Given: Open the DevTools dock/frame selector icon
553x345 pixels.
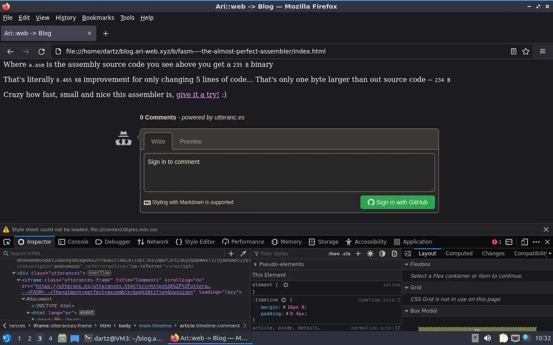Looking at the screenshot, I should click(x=509, y=242).
